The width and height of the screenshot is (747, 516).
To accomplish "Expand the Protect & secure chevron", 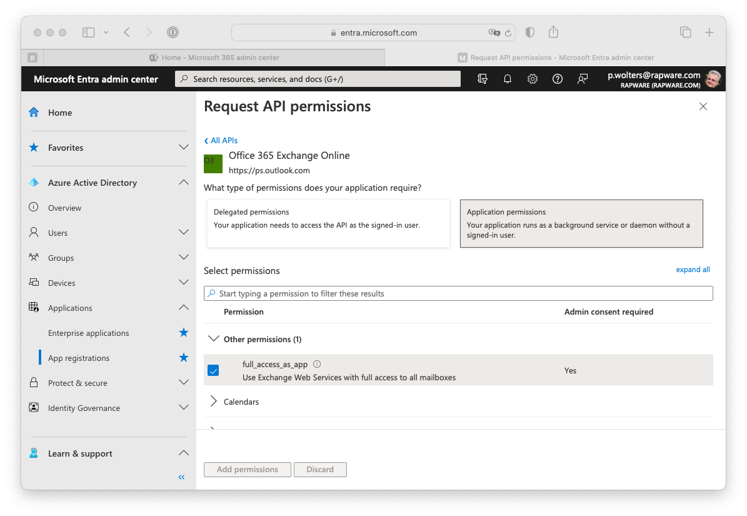I will click(183, 382).
